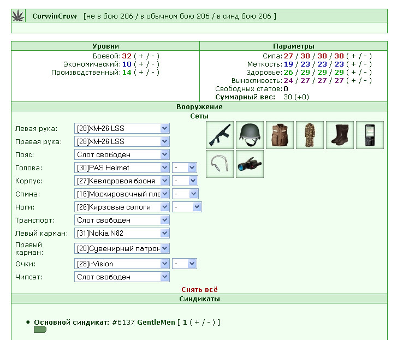397x340 pixels.
Task: Increase Производственный level with plus
Action: click(141, 73)
